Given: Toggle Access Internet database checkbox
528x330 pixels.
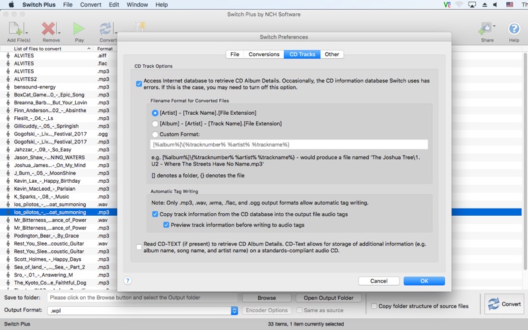Looking at the screenshot, I should [139, 84].
